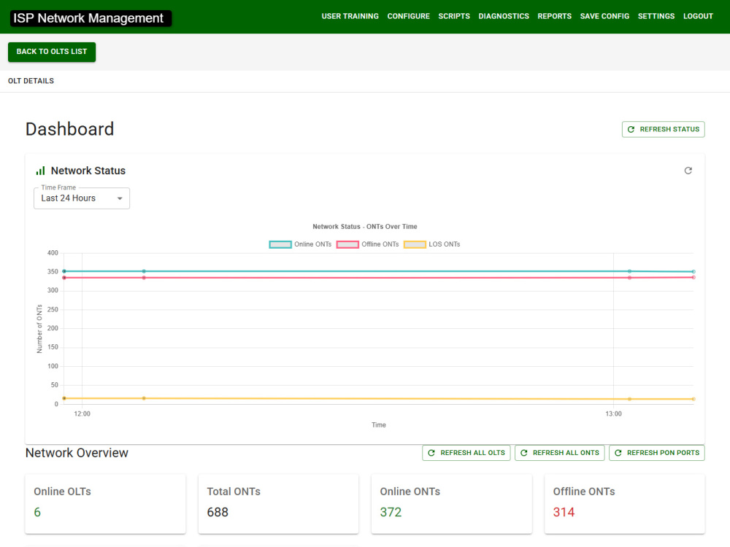This screenshot has width=730, height=547.
Task: Toggle Online ONTs legend swatch
Action: pos(280,244)
